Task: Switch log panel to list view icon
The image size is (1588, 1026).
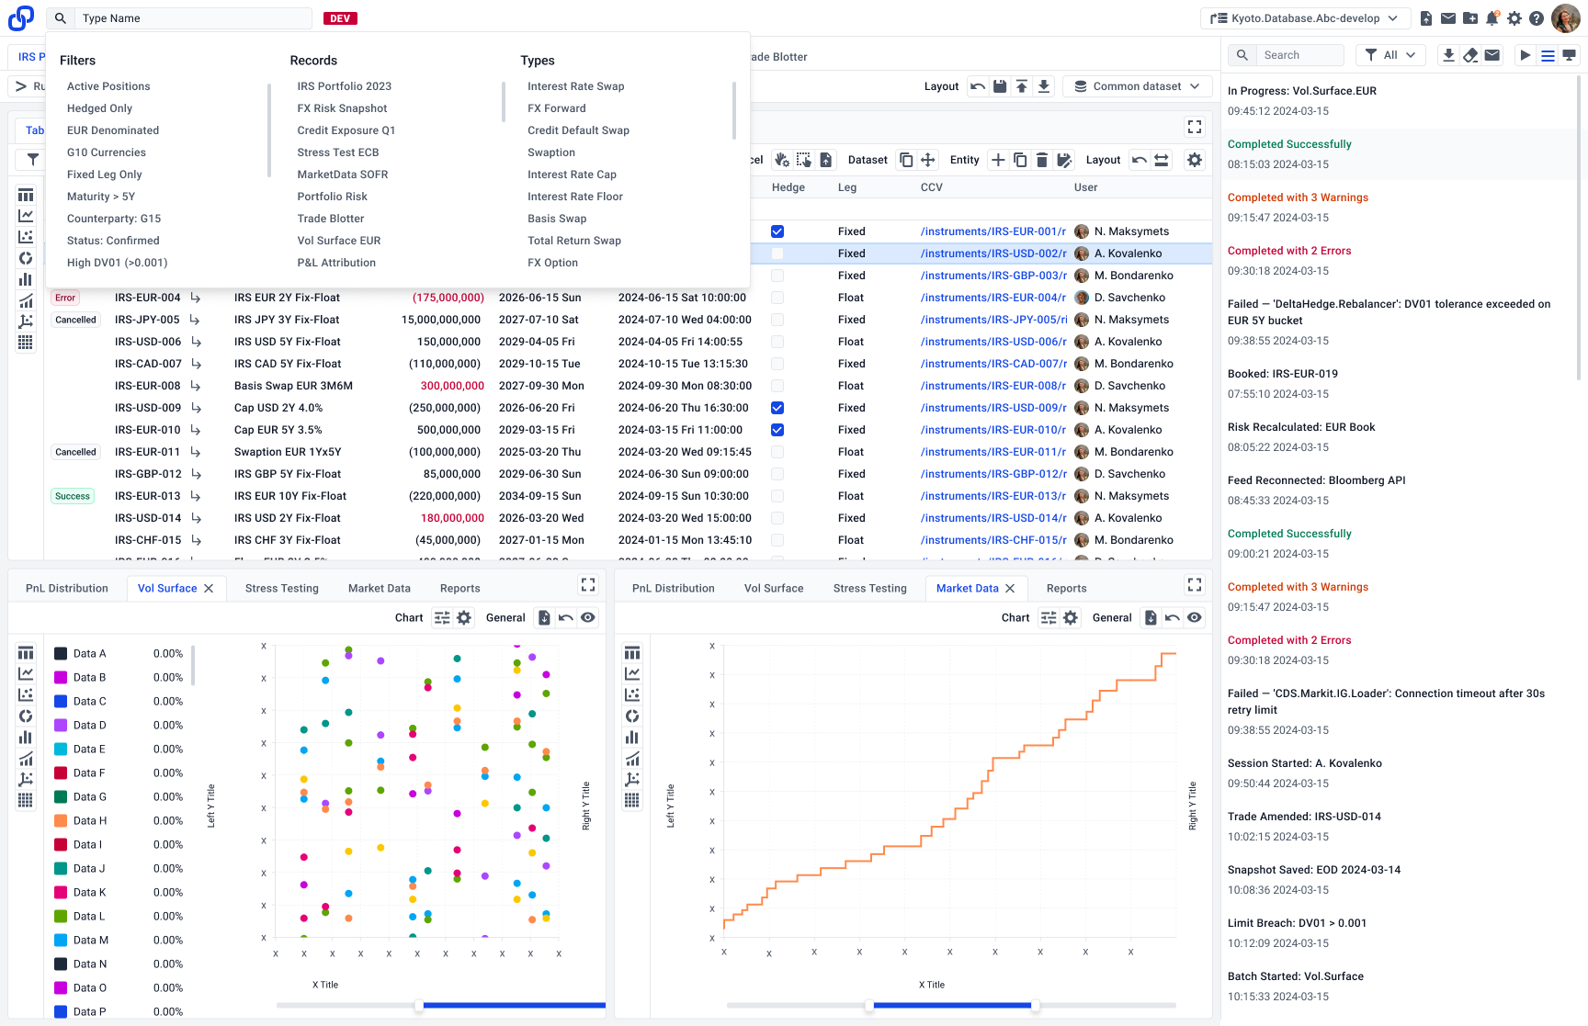Action: coord(1548,55)
